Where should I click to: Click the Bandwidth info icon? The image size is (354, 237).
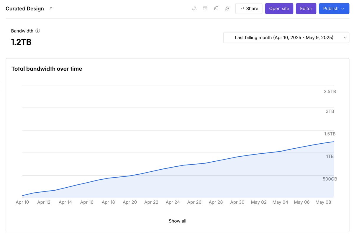[x=38, y=31]
